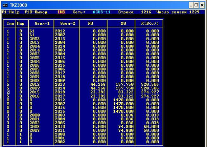The width and height of the screenshot is (207, 147).
Task: Select Узел-1 cell 2014 in the row with 2003
Action: [x=34, y=50]
